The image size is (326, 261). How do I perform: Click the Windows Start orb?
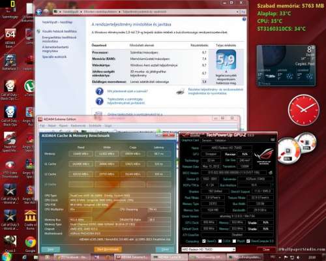[x=6, y=257]
